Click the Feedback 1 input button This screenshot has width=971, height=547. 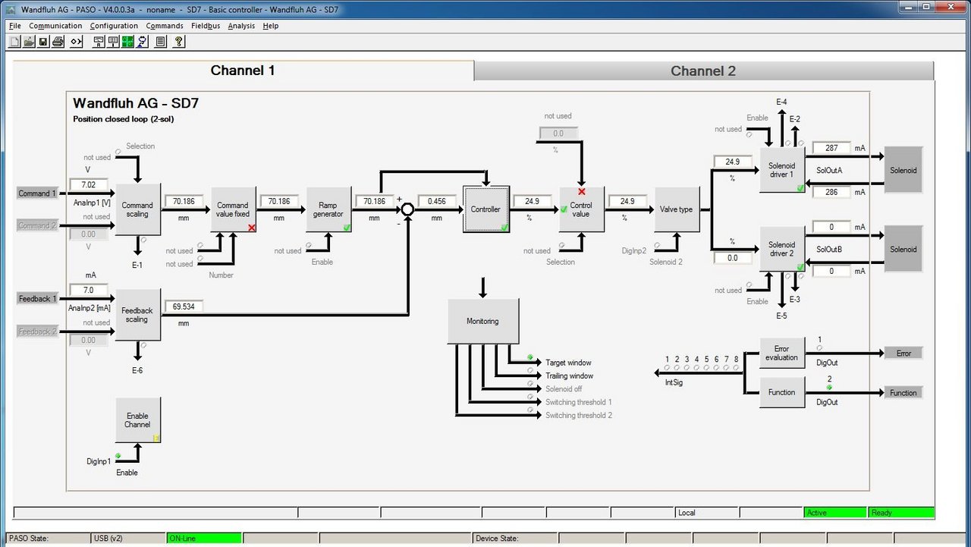tap(37, 299)
